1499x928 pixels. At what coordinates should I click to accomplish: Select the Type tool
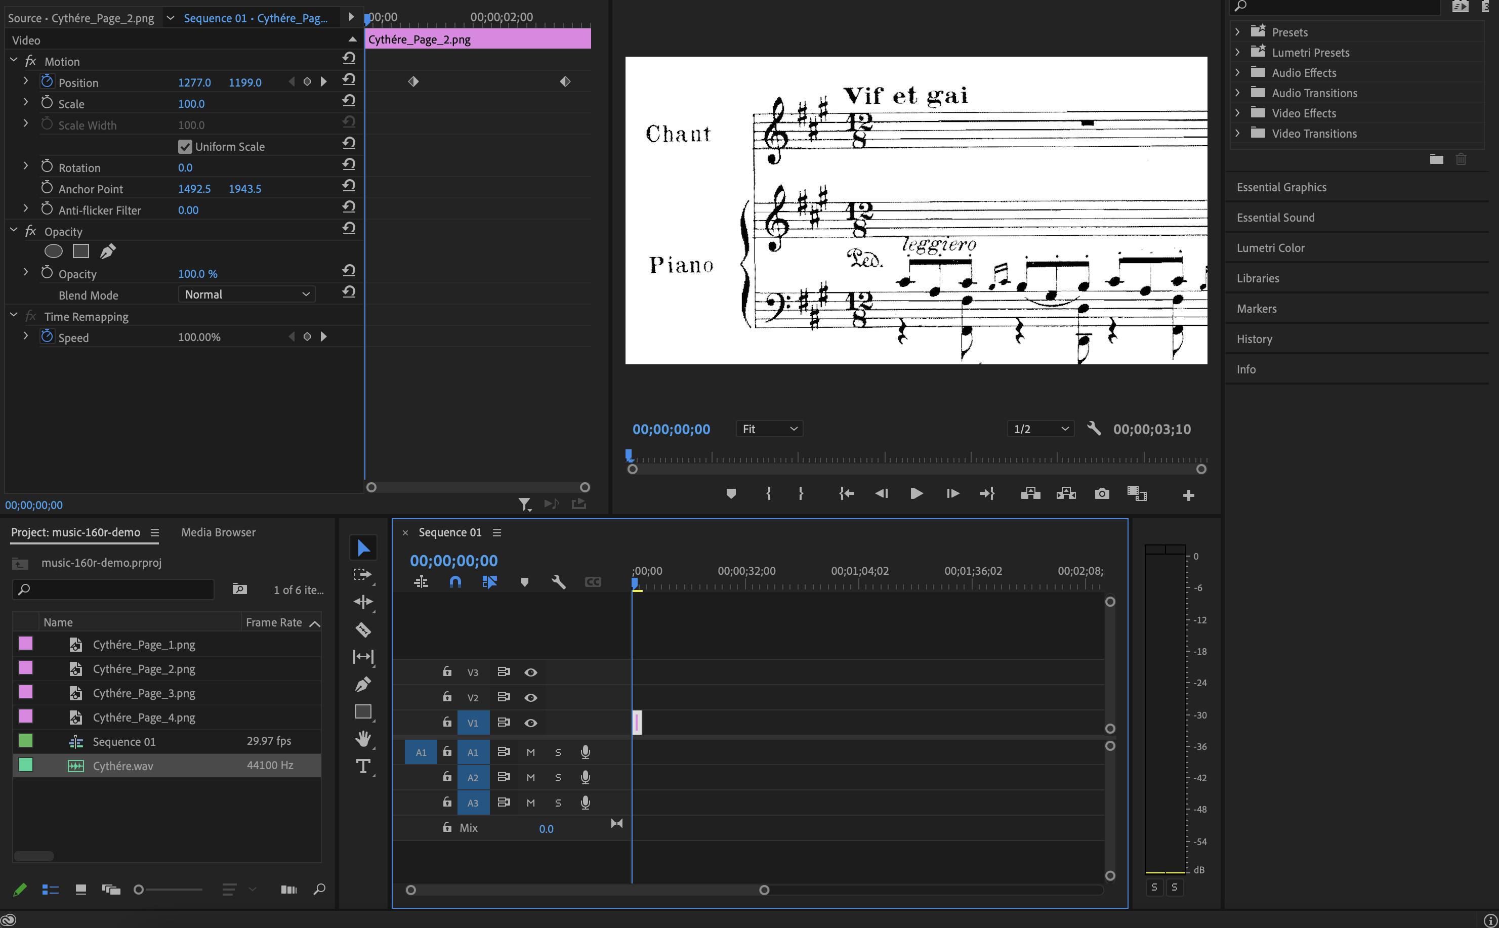click(363, 766)
